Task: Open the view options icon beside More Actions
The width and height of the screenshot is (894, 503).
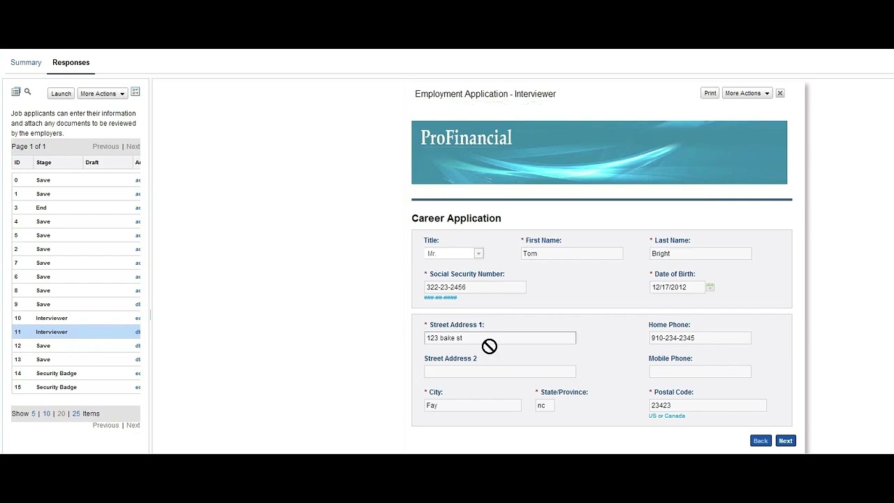Action: pyautogui.click(x=135, y=92)
